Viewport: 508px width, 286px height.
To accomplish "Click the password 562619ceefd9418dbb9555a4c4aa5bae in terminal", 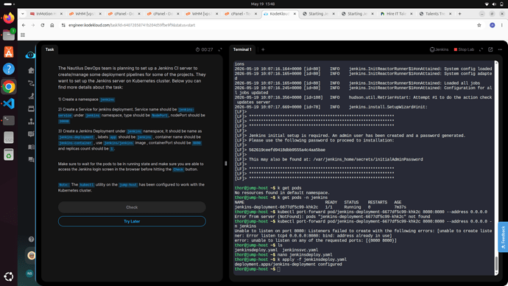I will point(287,150).
